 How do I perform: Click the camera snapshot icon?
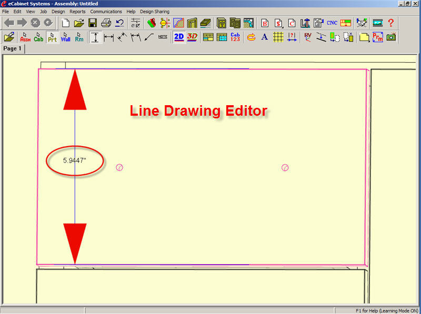(391, 37)
